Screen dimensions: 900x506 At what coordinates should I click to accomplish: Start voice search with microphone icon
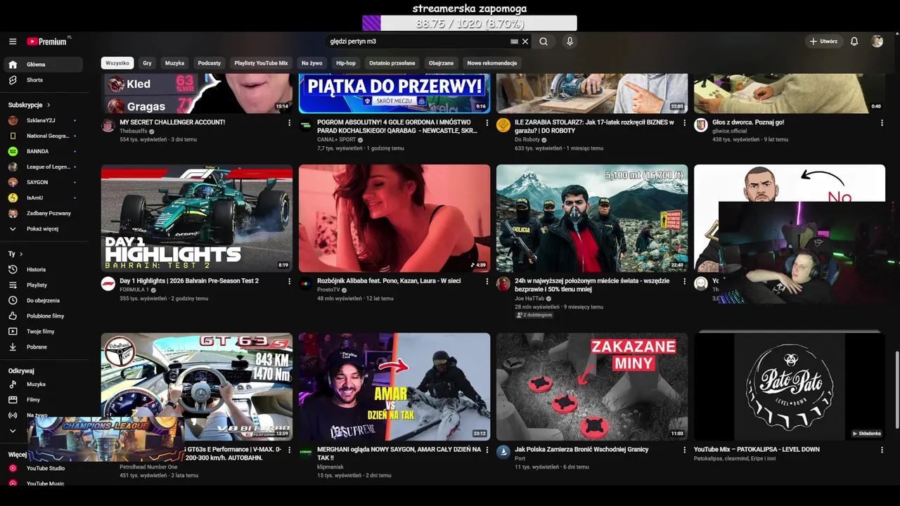(570, 41)
